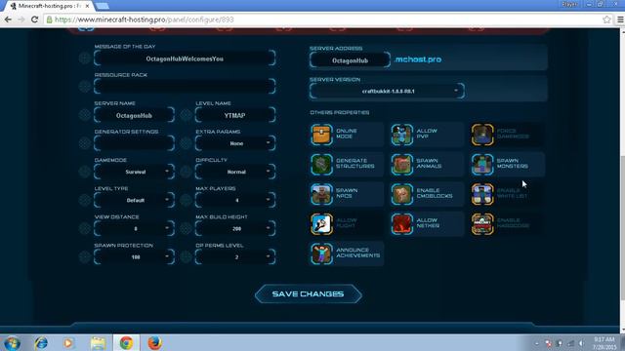The width and height of the screenshot is (625, 351).
Task: Click the Chrome taskbar icon
Action: coord(126,343)
